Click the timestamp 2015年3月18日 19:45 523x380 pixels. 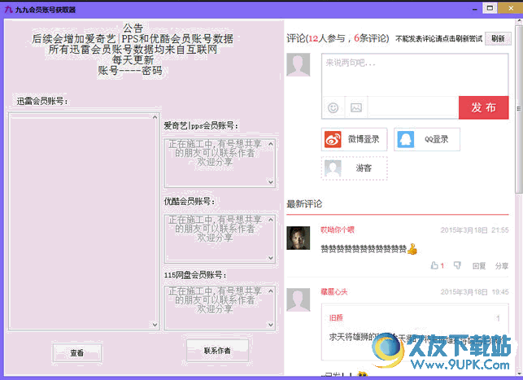tap(474, 292)
